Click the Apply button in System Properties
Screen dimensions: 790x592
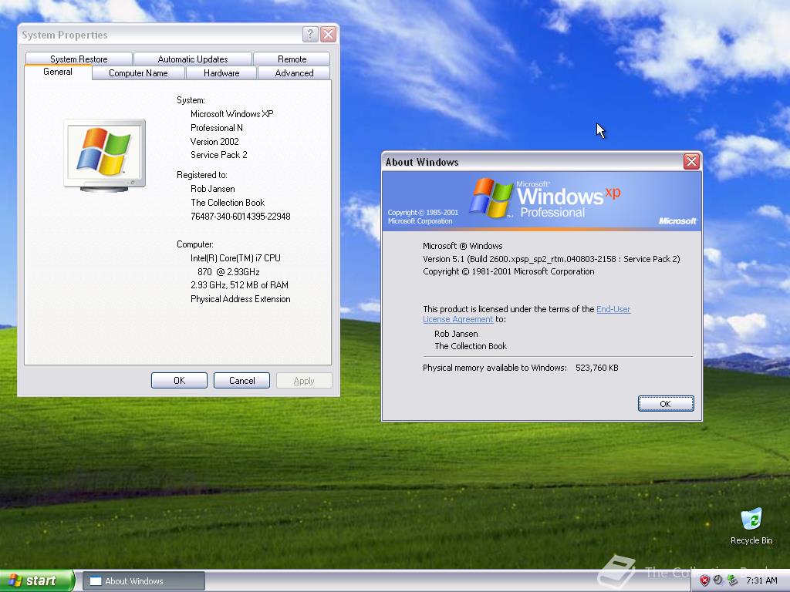[x=304, y=381]
